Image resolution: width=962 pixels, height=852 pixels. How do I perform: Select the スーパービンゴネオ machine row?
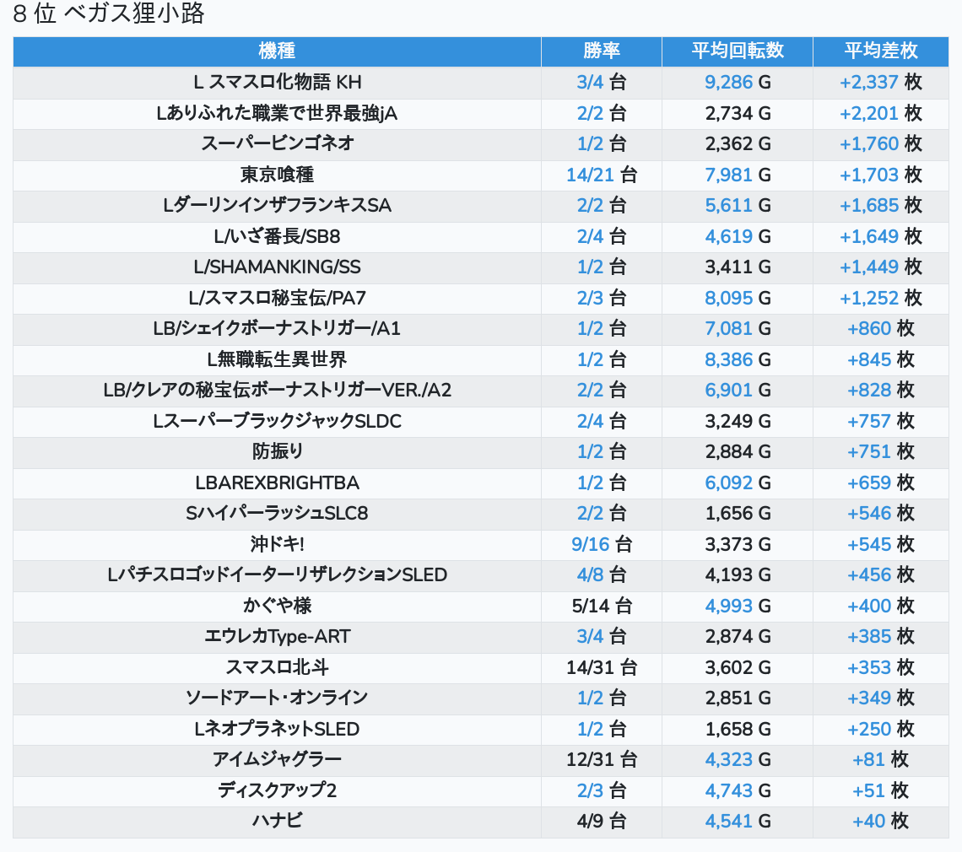click(x=277, y=143)
